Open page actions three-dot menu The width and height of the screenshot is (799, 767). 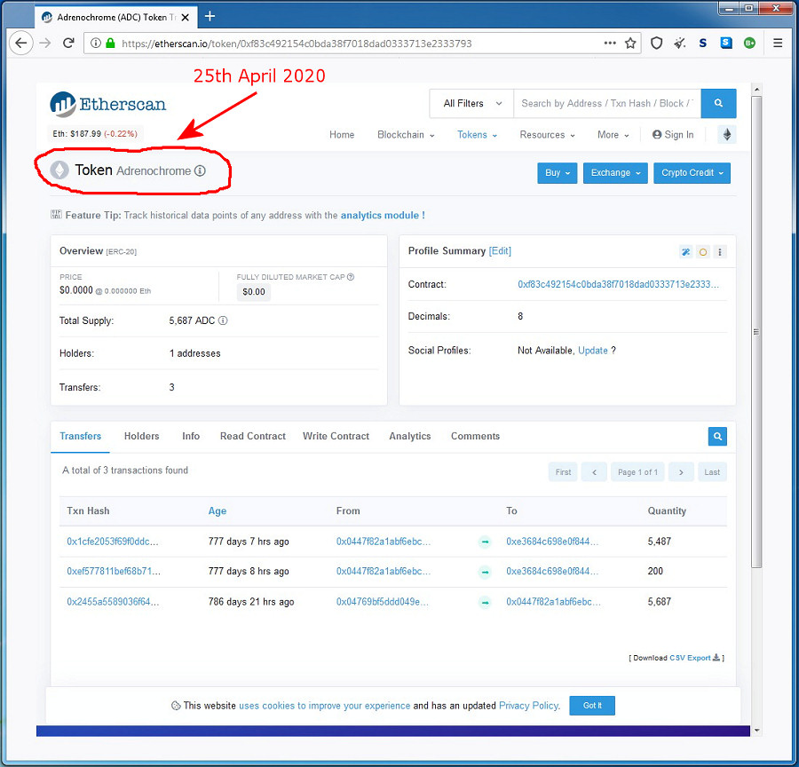click(610, 43)
